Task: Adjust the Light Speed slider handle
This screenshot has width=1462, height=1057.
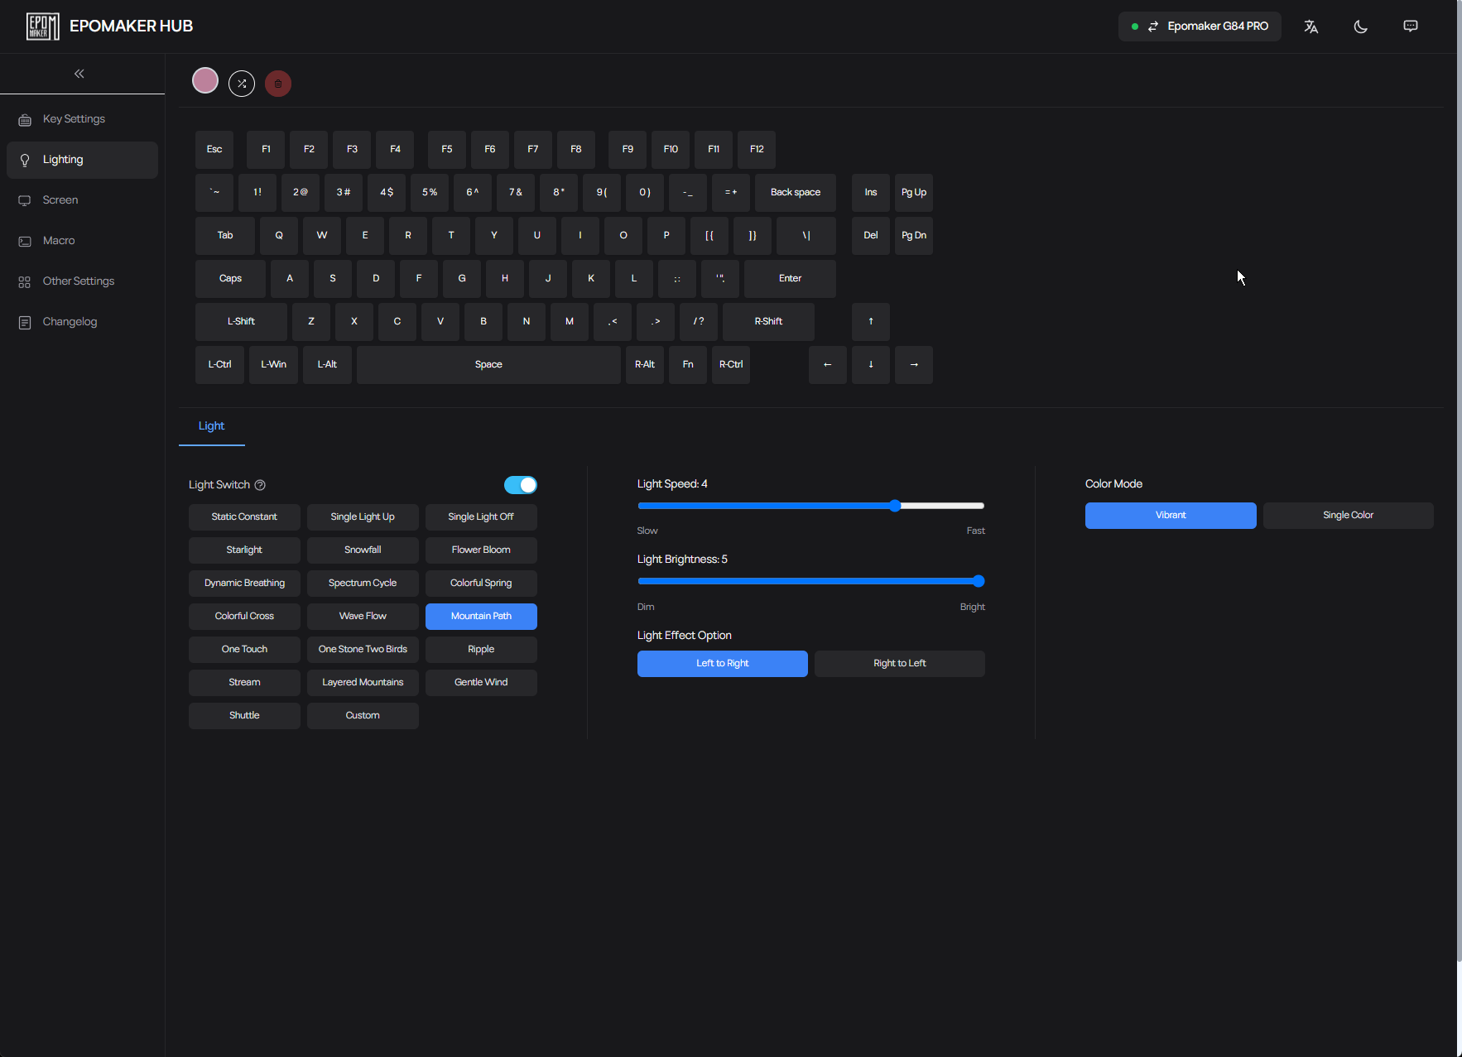Action: click(x=895, y=506)
